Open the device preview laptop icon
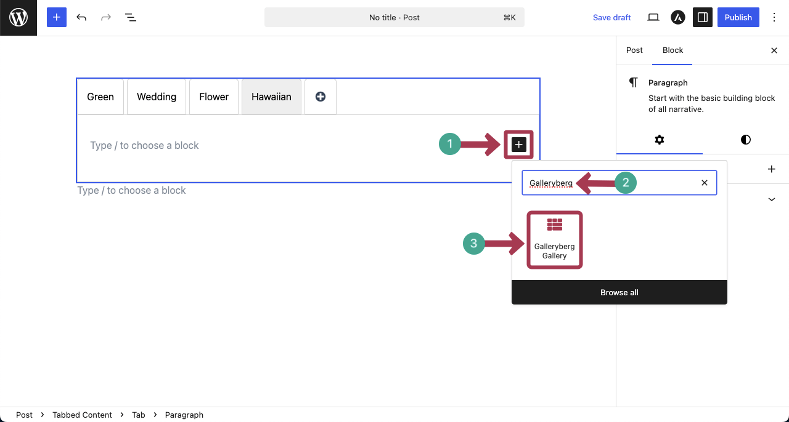Image resolution: width=789 pixels, height=422 pixels. 653,17
